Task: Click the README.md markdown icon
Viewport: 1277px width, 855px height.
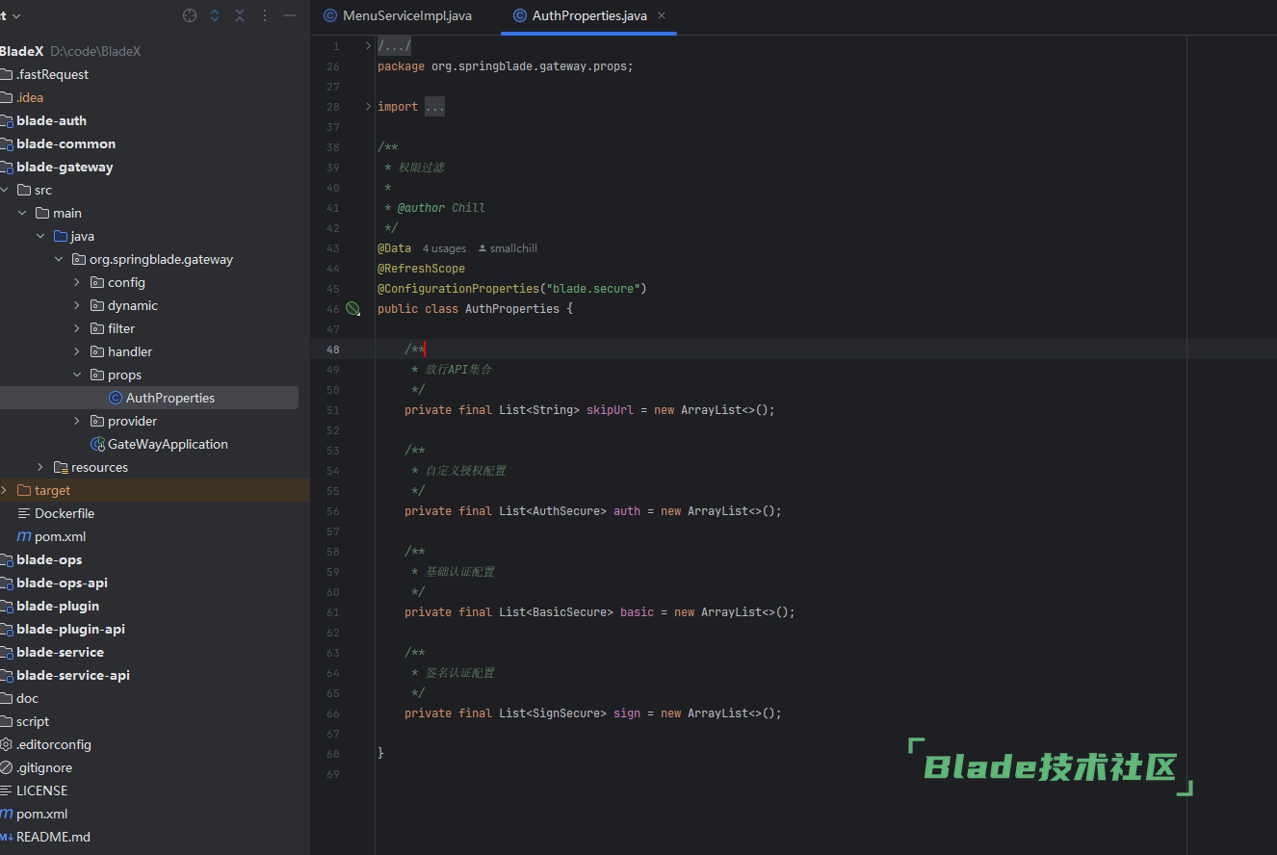Action: (x=6, y=837)
